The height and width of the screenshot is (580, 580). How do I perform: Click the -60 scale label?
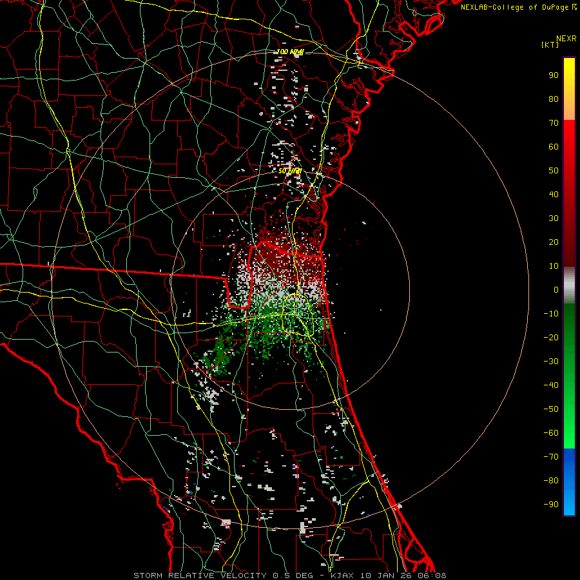tap(551, 433)
